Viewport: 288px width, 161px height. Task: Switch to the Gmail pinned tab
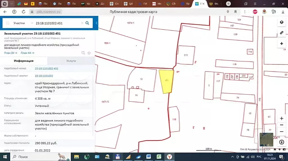(x=26, y=4)
